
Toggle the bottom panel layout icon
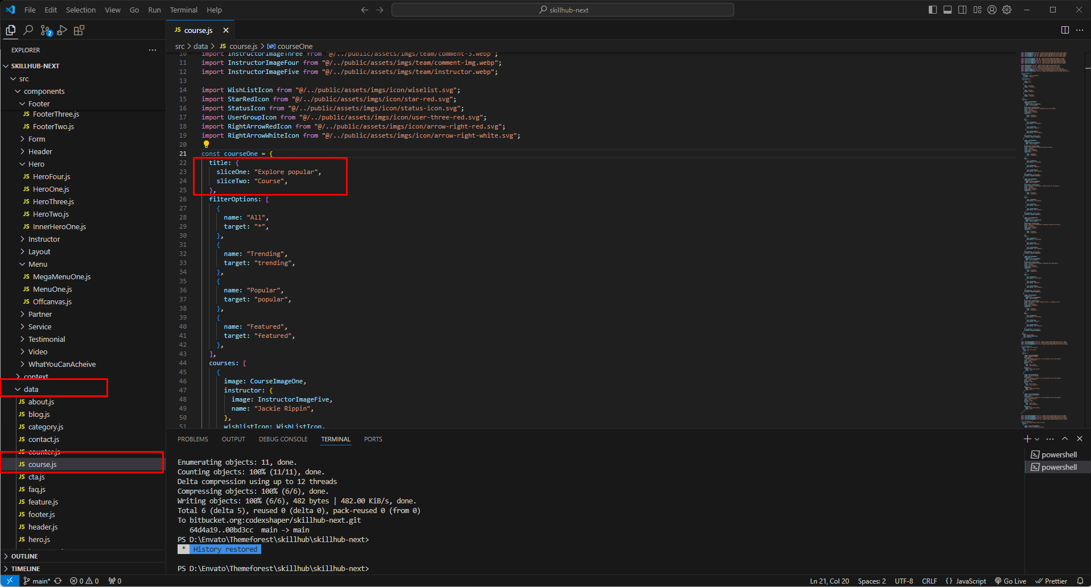948,10
